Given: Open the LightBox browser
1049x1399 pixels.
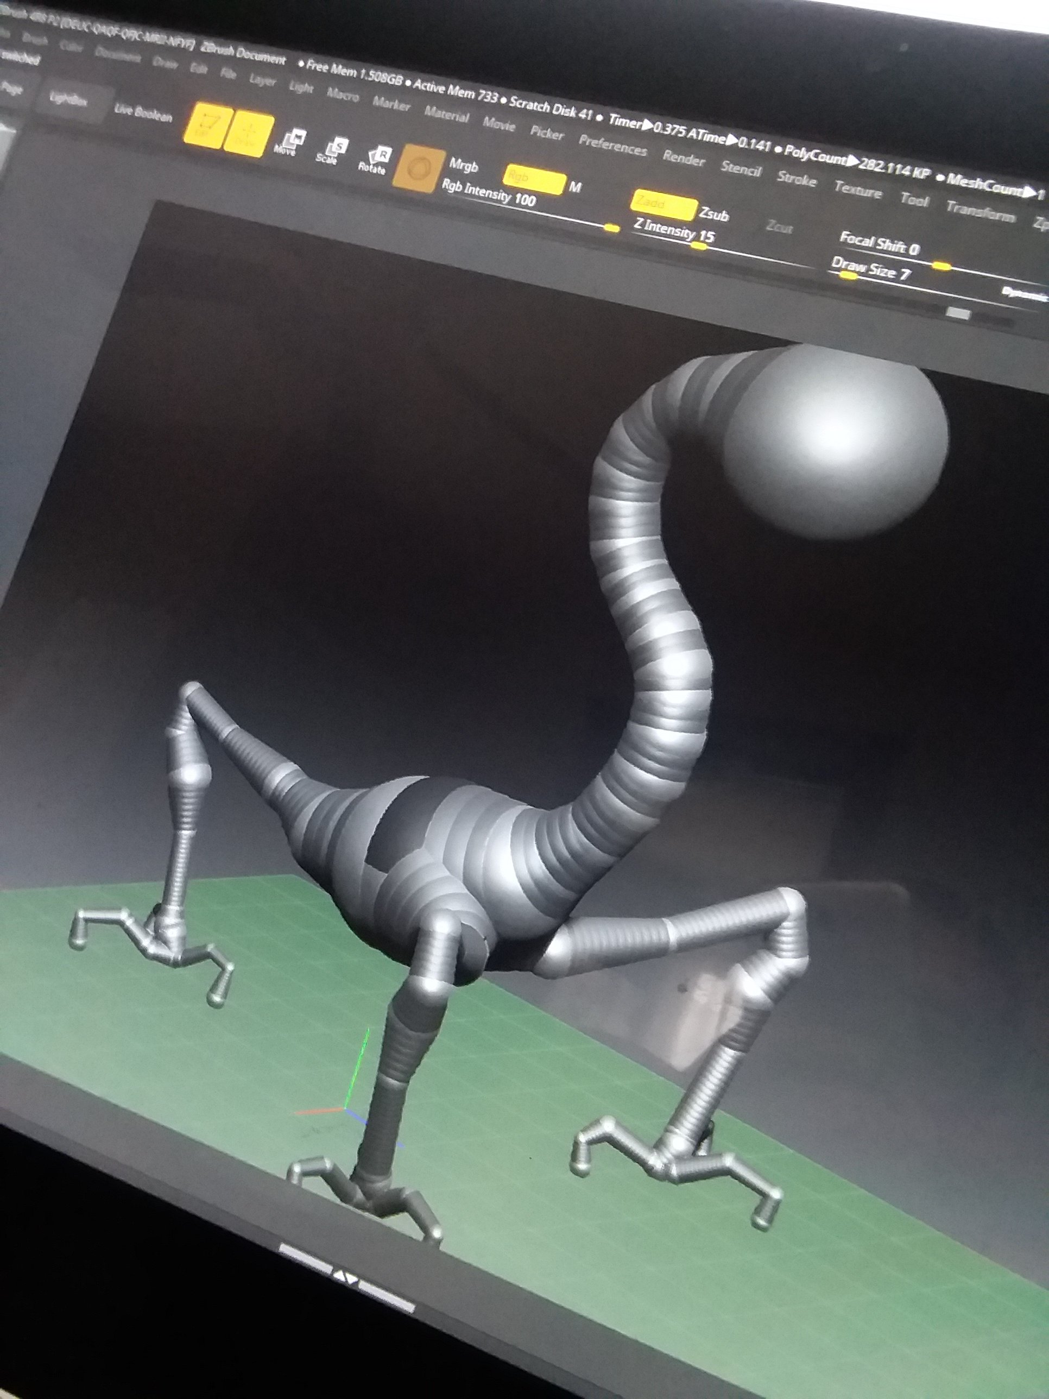Looking at the screenshot, I should [x=69, y=99].
